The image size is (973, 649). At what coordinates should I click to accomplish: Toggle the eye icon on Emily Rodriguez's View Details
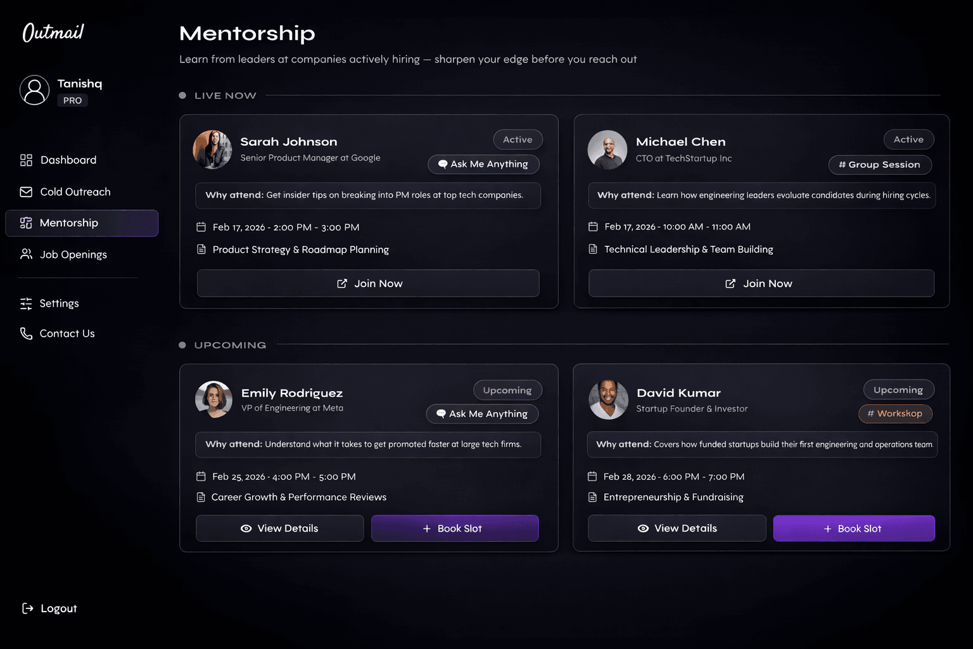(x=247, y=528)
